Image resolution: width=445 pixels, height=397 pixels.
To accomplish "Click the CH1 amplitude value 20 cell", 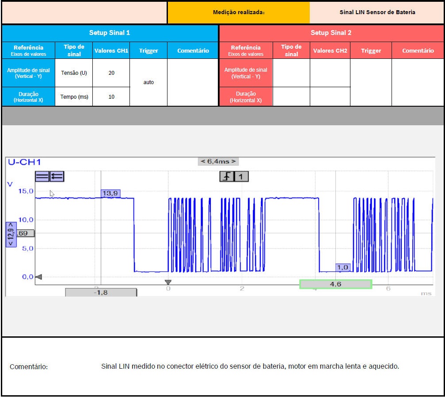I will [x=111, y=73].
